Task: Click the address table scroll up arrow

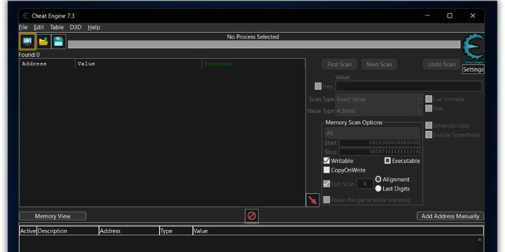Action: click(479, 239)
